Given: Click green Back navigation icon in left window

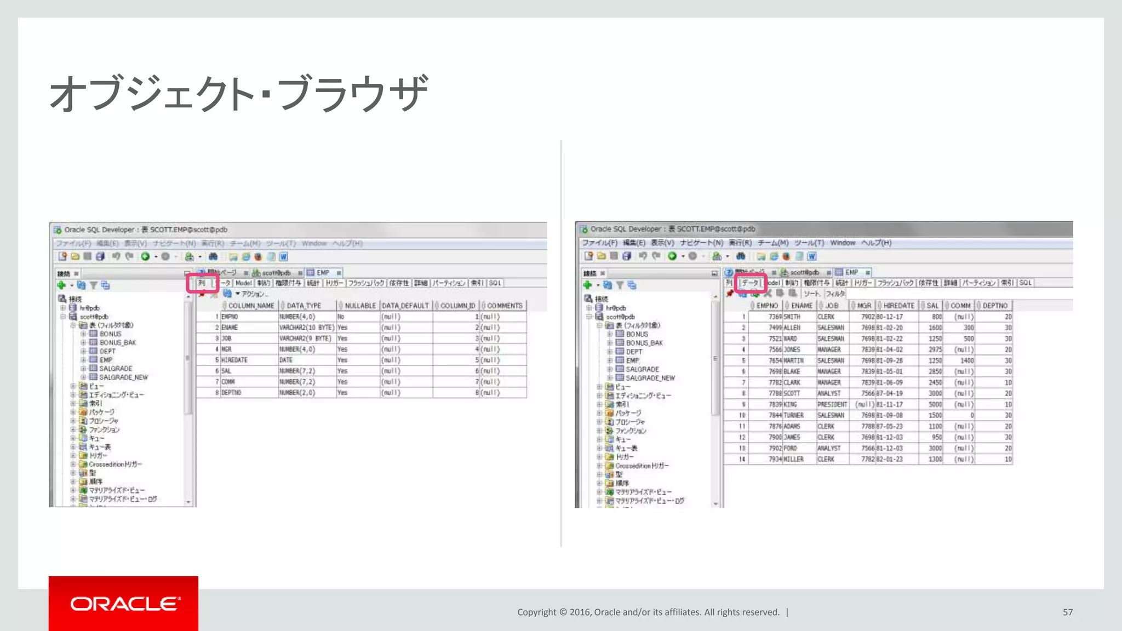Looking at the screenshot, I should pos(145,256).
